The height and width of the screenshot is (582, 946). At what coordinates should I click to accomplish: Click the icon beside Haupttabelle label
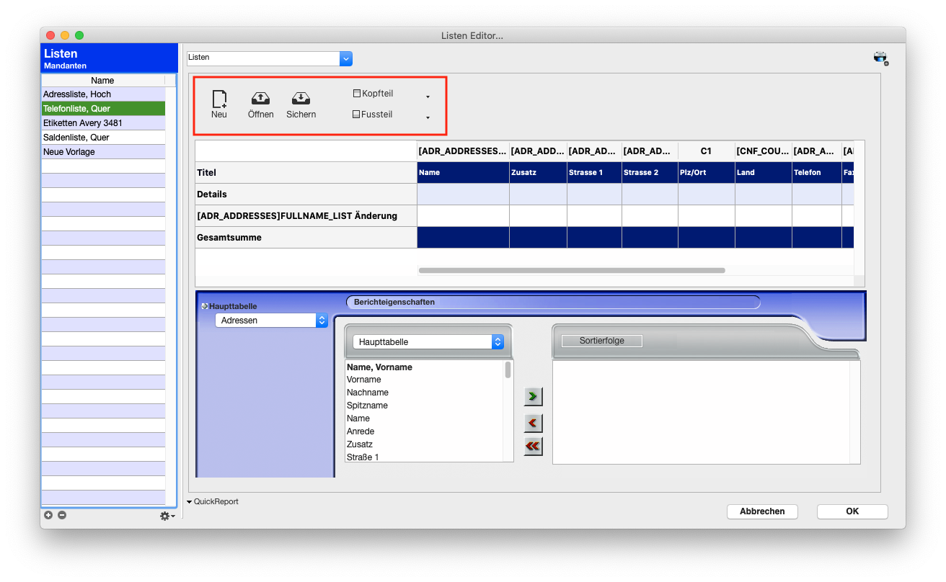click(204, 306)
